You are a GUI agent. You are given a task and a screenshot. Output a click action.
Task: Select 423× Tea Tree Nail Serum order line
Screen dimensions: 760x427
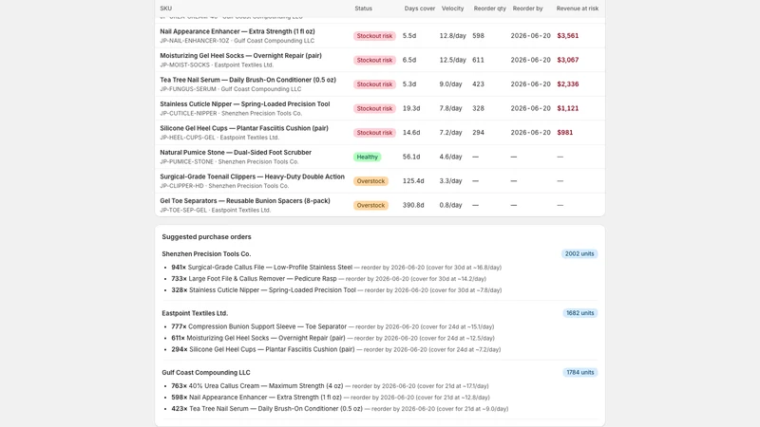click(x=340, y=409)
